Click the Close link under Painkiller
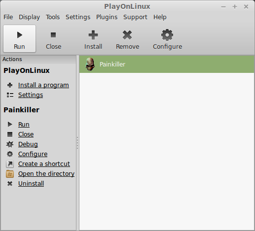The image size is (255, 231). [26, 134]
